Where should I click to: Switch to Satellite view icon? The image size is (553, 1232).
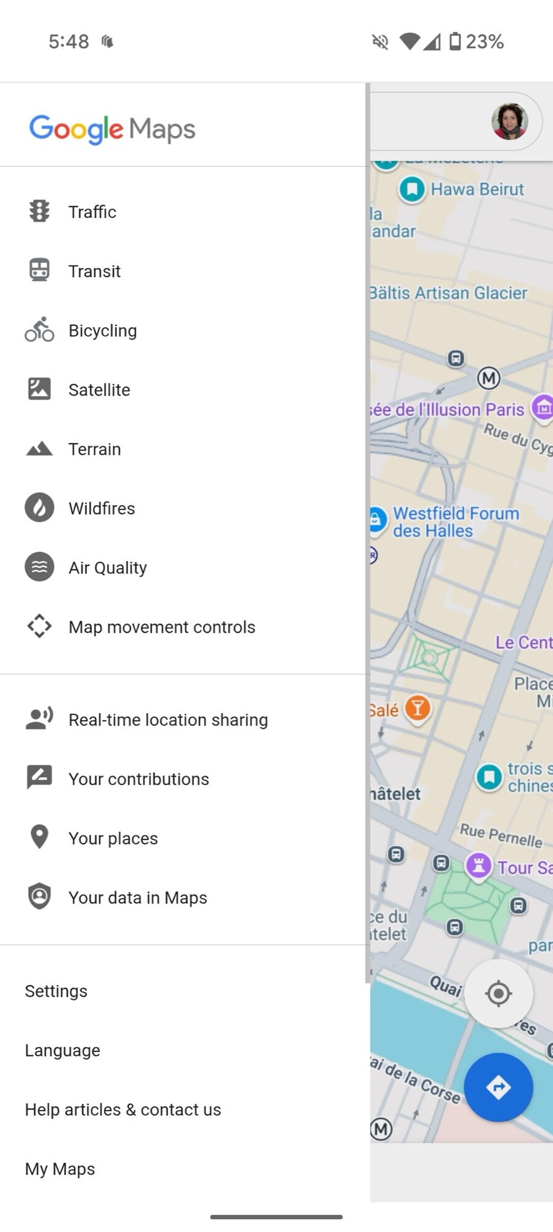click(39, 389)
